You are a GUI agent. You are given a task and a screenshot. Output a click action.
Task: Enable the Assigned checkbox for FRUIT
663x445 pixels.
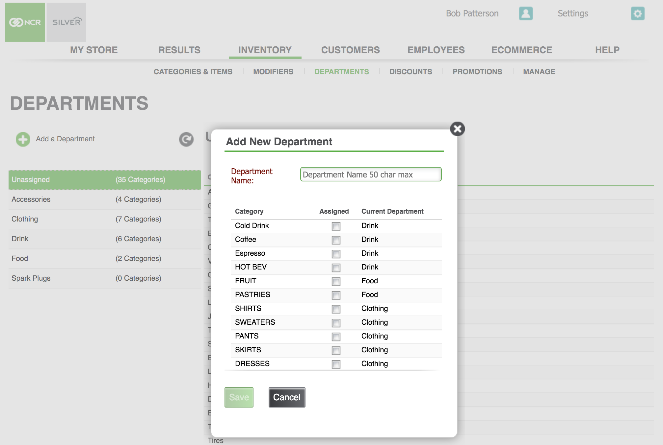tap(336, 281)
